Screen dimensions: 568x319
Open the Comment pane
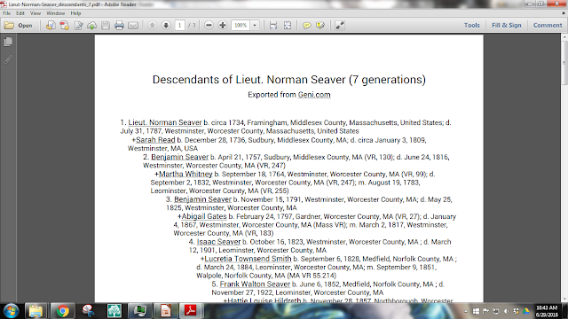coord(548,26)
